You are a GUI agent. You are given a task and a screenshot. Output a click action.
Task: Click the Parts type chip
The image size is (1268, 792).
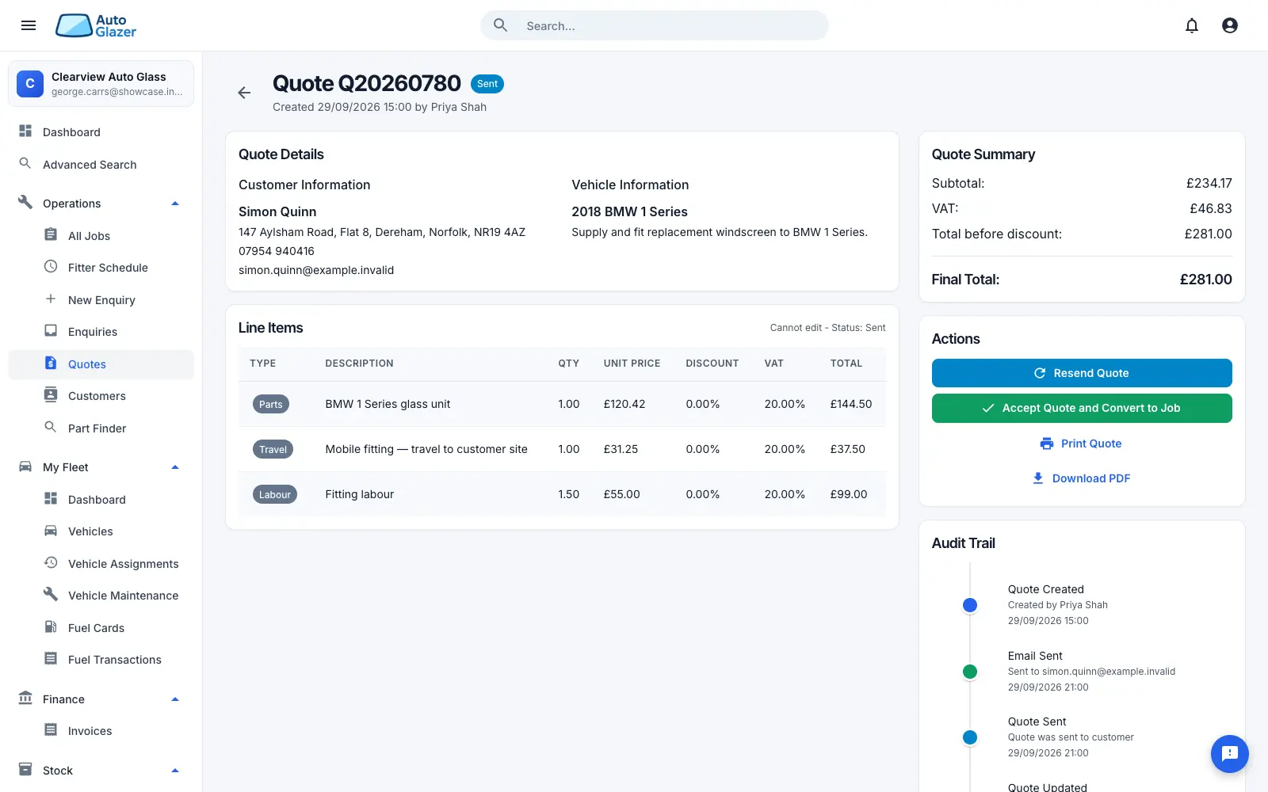point(271,404)
